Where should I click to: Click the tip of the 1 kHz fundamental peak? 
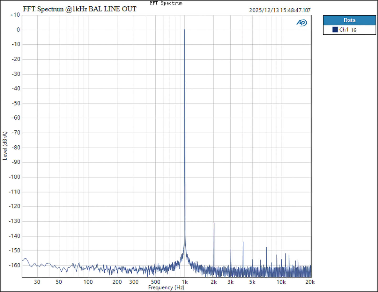point(185,30)
